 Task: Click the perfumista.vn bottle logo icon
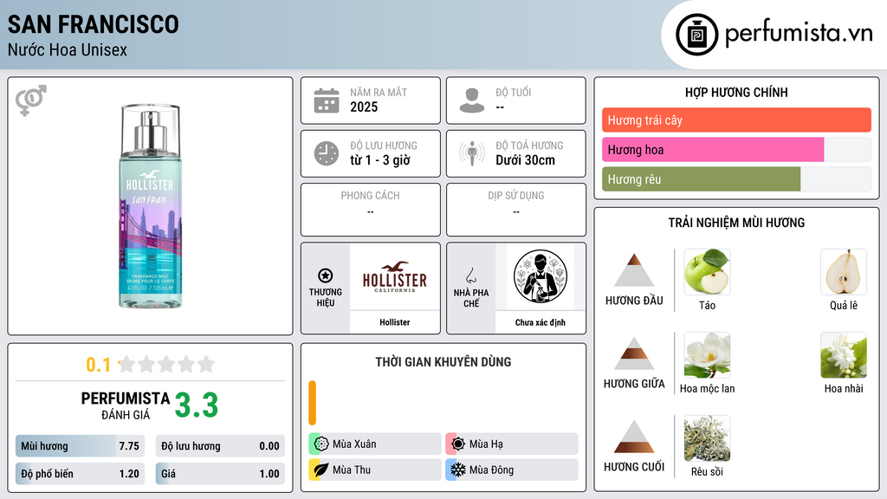[x=697, y=35]
